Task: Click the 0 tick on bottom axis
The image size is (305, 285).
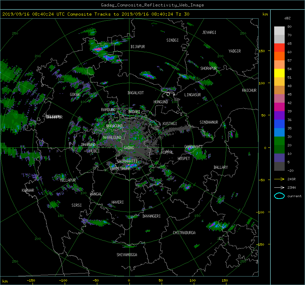Action: (129, 281)
